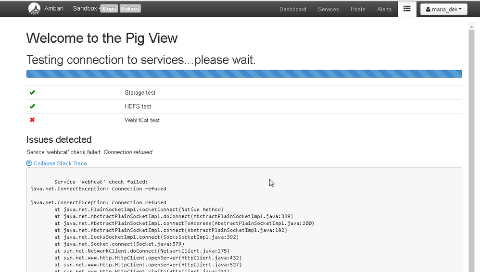480x272 pixels.
Task: Click the red X for WebHCat test
Action: 32,120
